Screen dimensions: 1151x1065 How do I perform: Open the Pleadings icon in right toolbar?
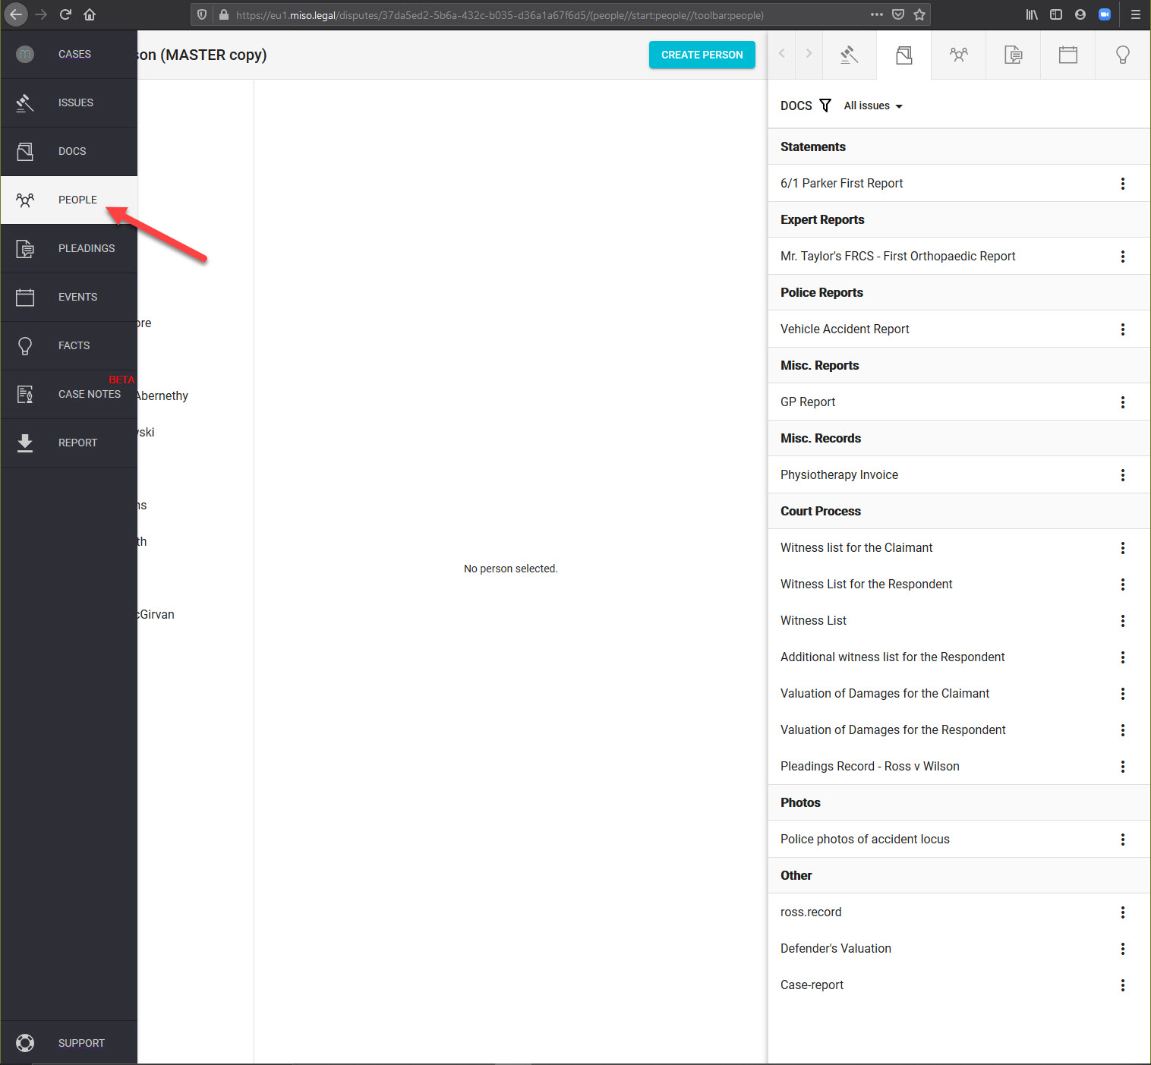pos(1013,55)
